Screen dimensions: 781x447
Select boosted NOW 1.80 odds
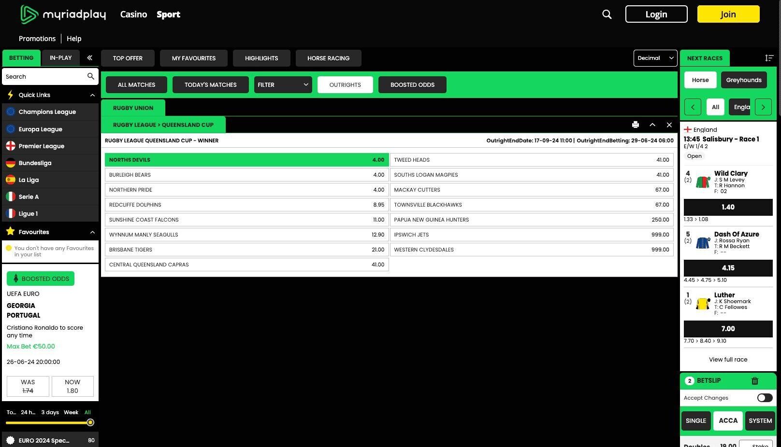72,386
